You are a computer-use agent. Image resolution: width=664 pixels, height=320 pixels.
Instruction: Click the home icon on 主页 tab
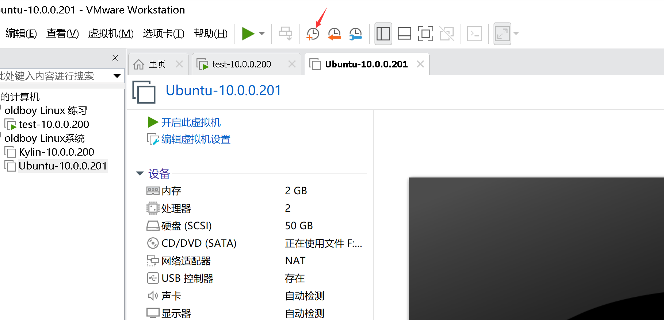tap(139, 65)
